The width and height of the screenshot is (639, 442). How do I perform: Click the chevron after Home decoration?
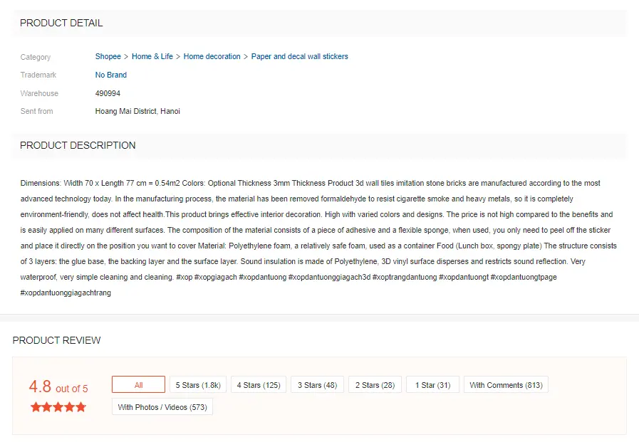(x=246, y=57)
